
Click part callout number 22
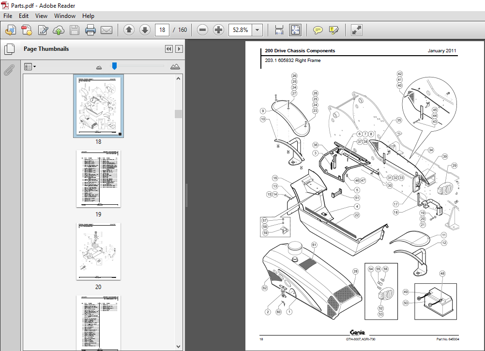[357, 215]
